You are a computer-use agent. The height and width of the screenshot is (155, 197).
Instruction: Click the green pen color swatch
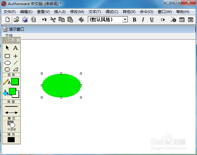[15, 82]
